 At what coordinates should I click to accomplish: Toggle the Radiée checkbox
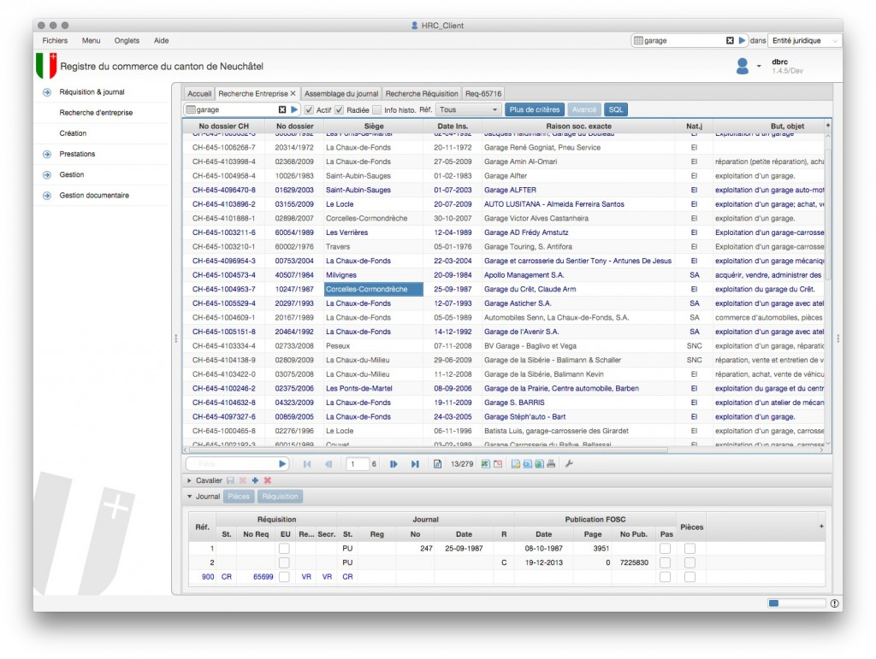[339, 110]
